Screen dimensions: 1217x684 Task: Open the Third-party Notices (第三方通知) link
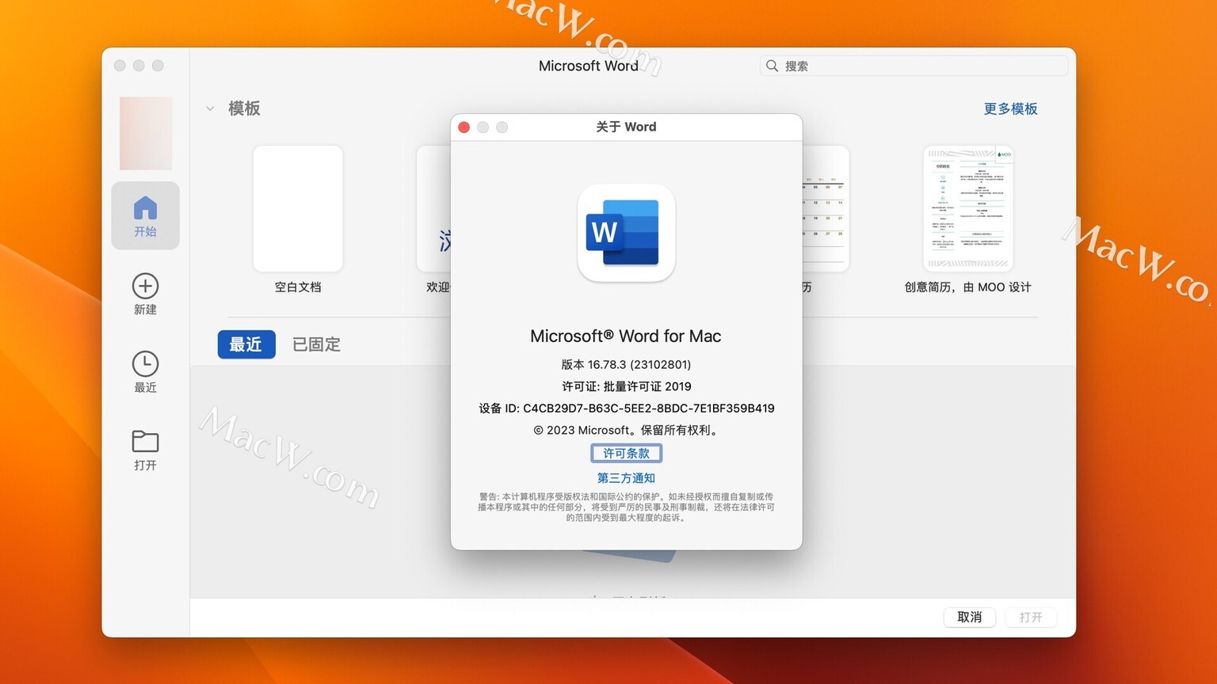pyautogui.click(x=626, y=478)
